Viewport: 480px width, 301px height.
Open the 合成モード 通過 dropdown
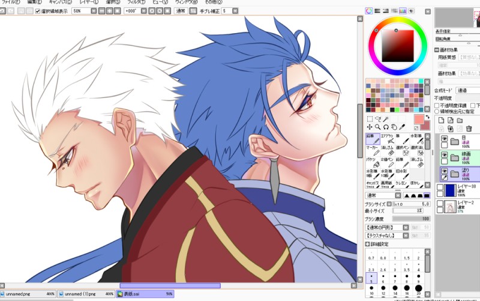(468, 91)
